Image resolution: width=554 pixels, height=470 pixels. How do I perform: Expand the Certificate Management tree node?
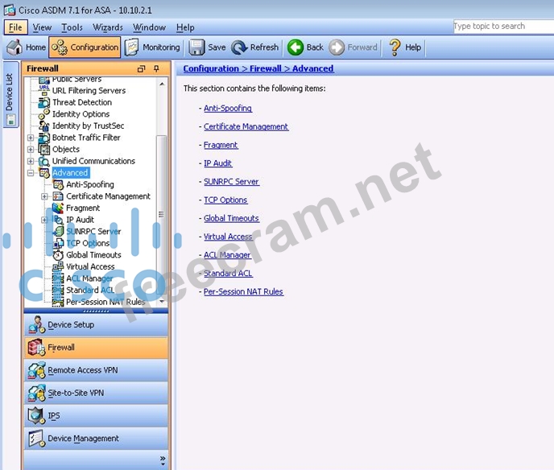(x=45, y=196)
